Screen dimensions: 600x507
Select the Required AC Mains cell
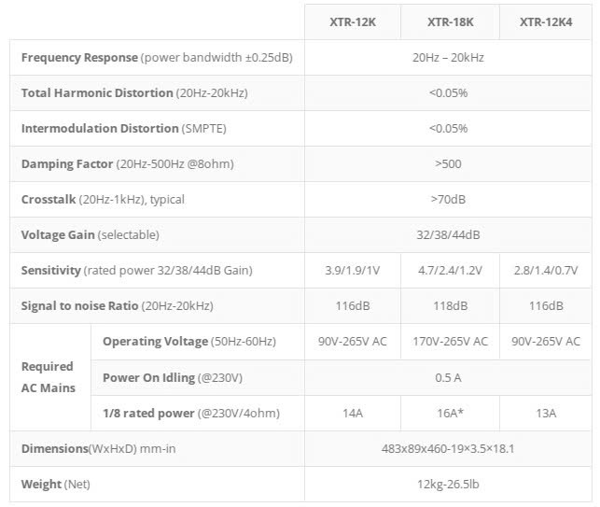point(49,377)
